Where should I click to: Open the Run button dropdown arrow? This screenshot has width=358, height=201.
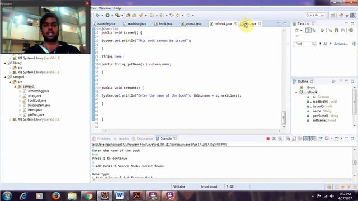click(112, 15)
